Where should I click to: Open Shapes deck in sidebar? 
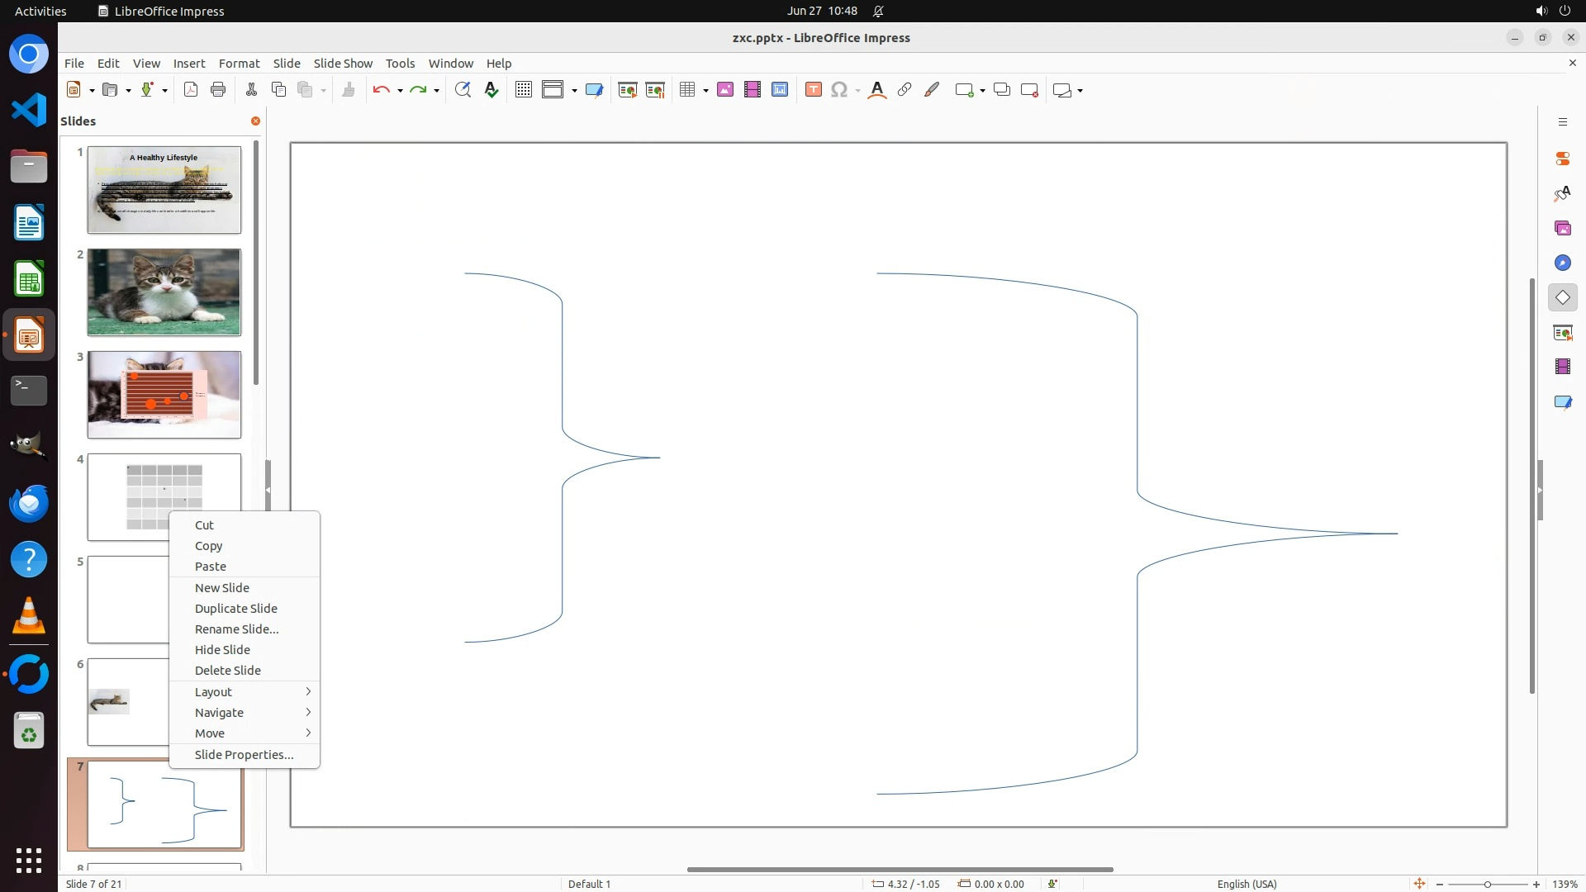click(1562, 297)
